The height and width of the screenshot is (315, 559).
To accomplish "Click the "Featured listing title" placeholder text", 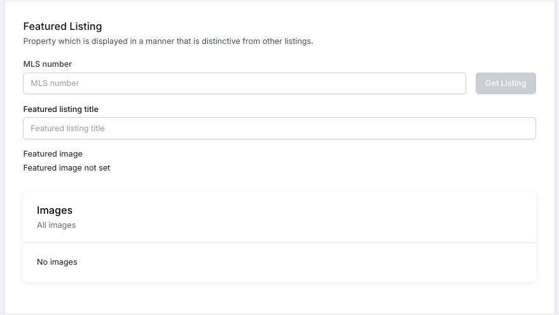I will (67, 129).
